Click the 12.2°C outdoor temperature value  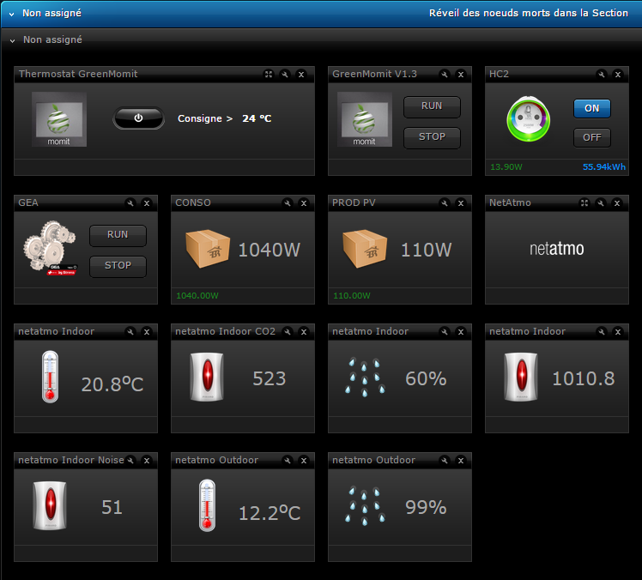click(270, 513)
